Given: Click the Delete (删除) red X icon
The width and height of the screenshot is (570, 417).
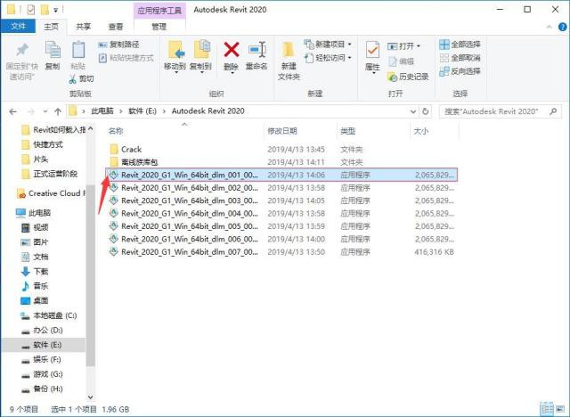Looking at the screenshot, I should pyautogui.click(x=232, y=50).
